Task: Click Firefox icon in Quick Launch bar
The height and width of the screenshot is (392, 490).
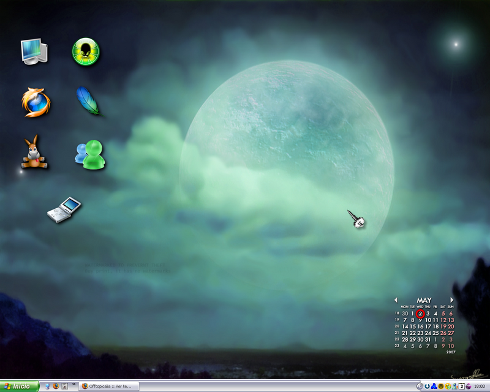Action: click(56, 386)
